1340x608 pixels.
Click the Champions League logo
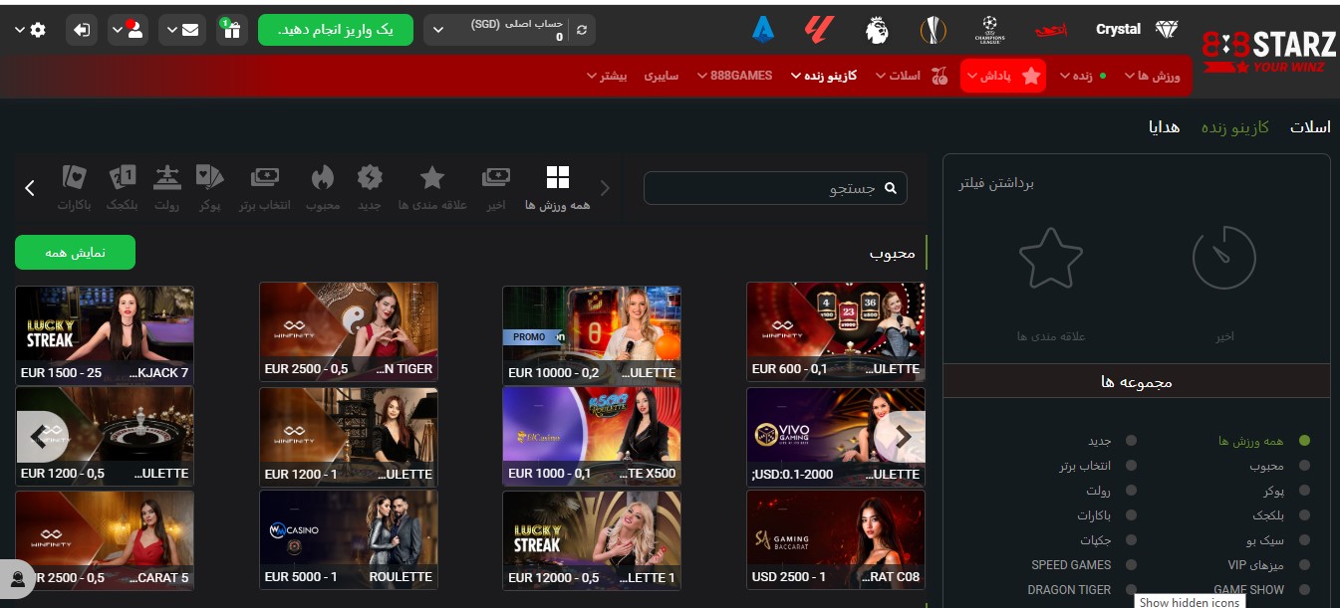[990, 30]
